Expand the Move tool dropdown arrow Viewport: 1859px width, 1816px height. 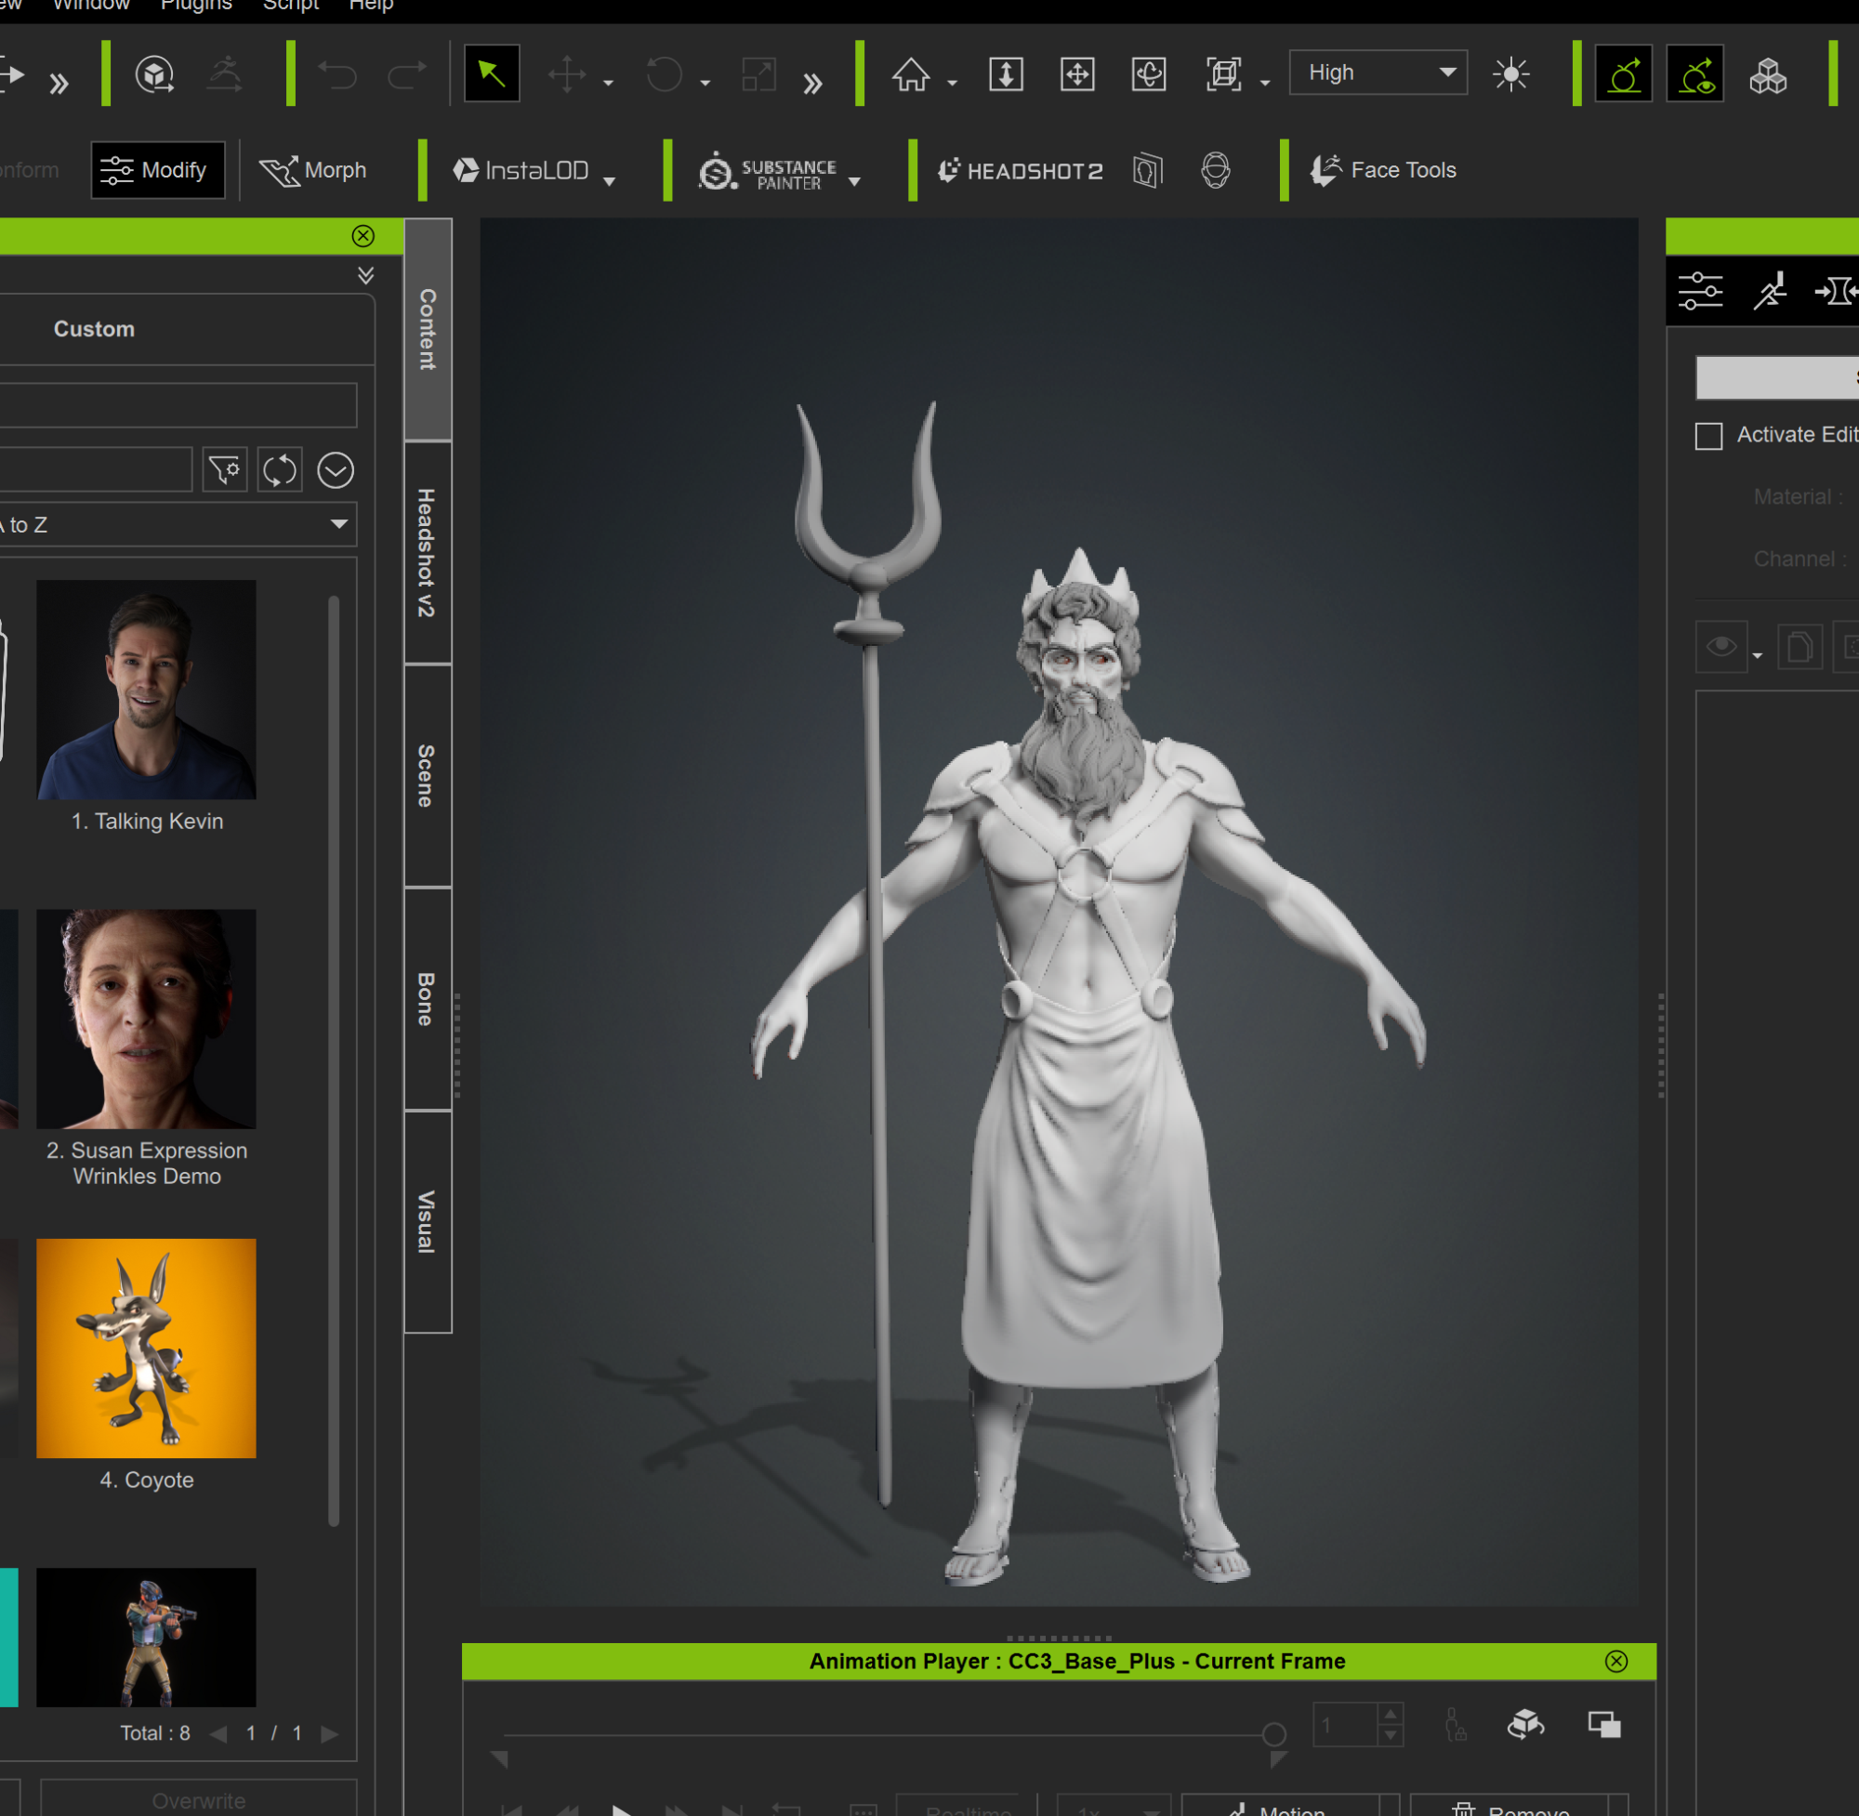(609, 84)
